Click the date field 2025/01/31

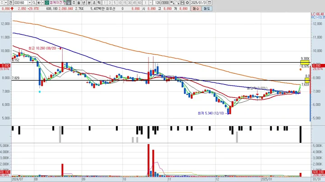(199, 3)
